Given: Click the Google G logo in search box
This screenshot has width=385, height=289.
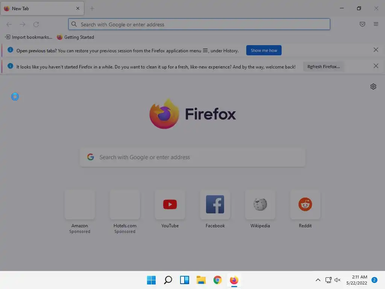Looking at the screenshot, I should point(91,157).
